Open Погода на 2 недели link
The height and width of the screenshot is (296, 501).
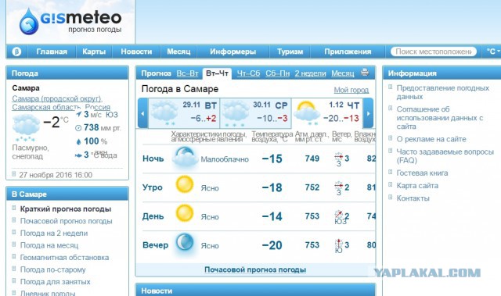tap(54, 234)
